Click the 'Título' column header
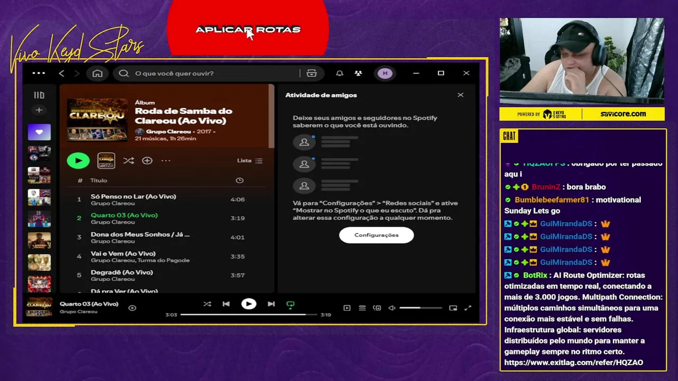Viewport: 678px width, 381px height. 99,180
